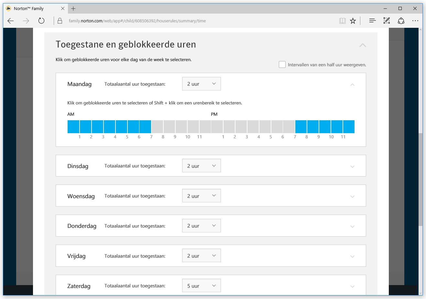This screenshot has width=426, height=299.
Task: Add this page to favorites via star icon
Action: pyautogui.click(x=353, y=20)
